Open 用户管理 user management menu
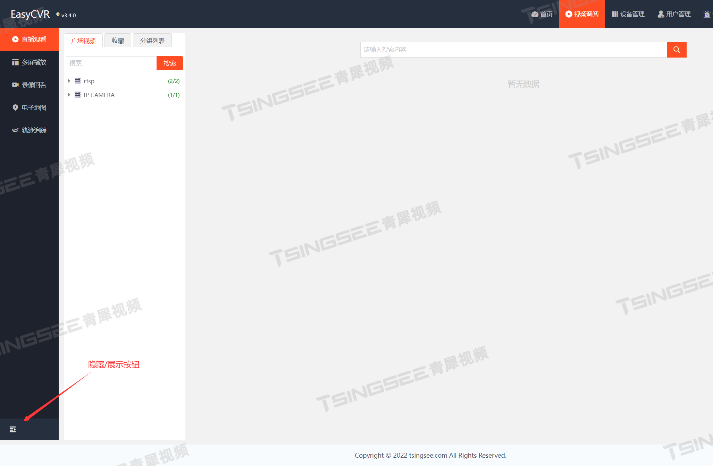The image size is (713, 466). (x=674, y=14)
